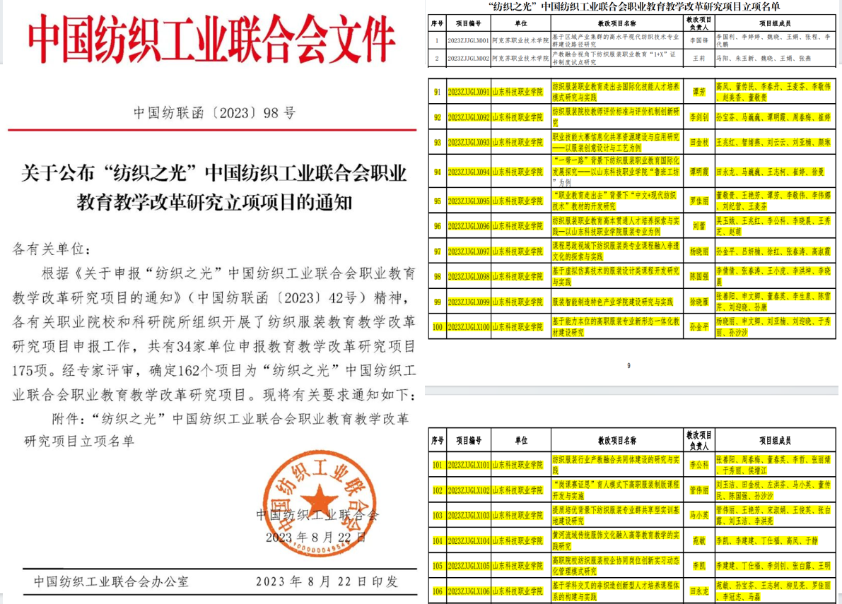The image size is (842, 604).
Task: Click row 98 project leader "陈国强"
Action: [698, 277]
